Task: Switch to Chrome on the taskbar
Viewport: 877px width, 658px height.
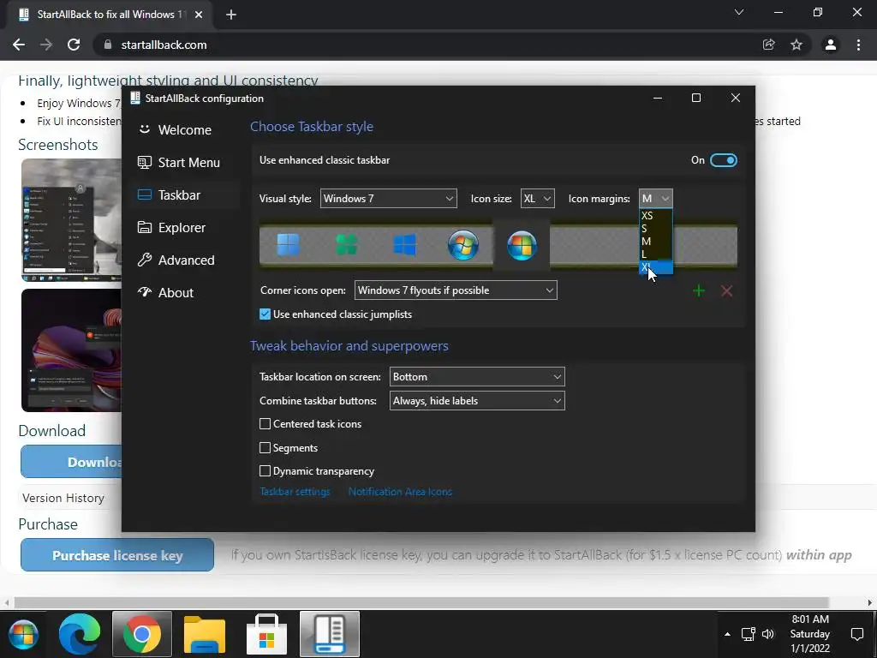Action: pos(142,635)
